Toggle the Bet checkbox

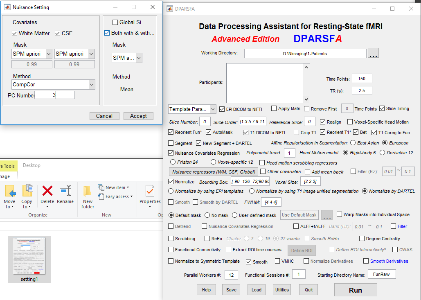pyautogui.click(x=356, y=132)
